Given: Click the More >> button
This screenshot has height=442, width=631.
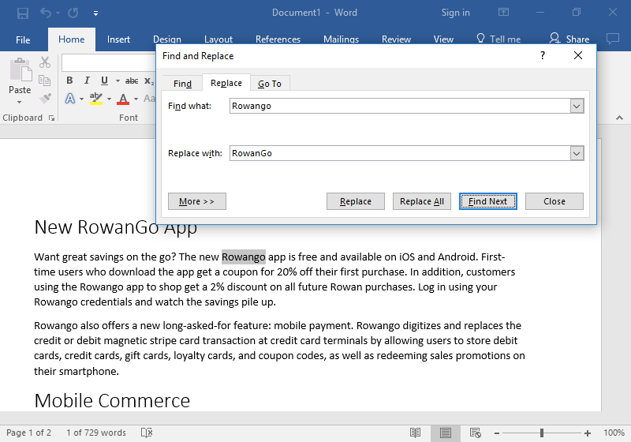Looking at the screenshot, I should click(x=197, y=201).
